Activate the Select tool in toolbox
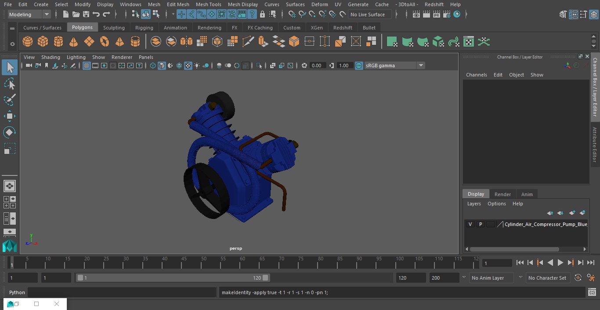Viewport: 600px width, 310px height. point(9,67)
